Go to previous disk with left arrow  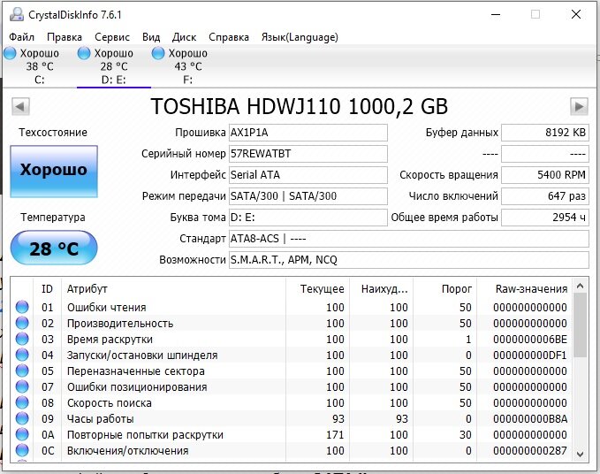(20, 106)
